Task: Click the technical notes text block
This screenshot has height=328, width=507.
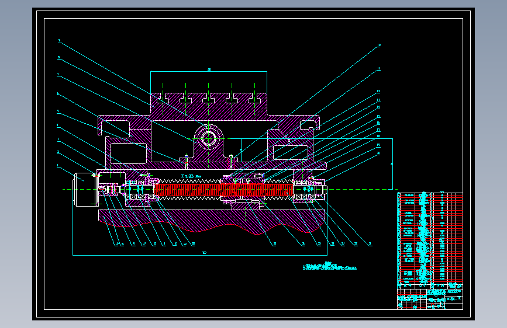Action: tap(329, 266)
